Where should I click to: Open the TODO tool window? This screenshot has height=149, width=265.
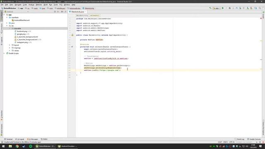(44, 139)
